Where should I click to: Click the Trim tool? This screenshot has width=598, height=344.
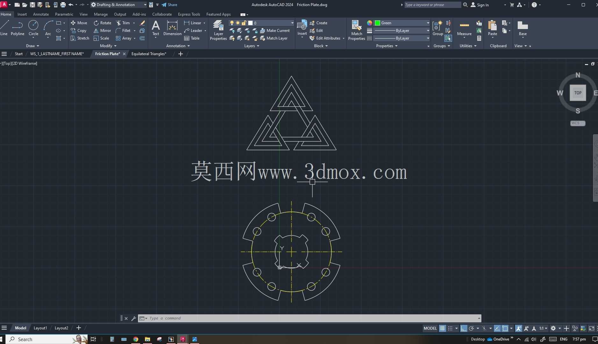click(x=123, y=23)
